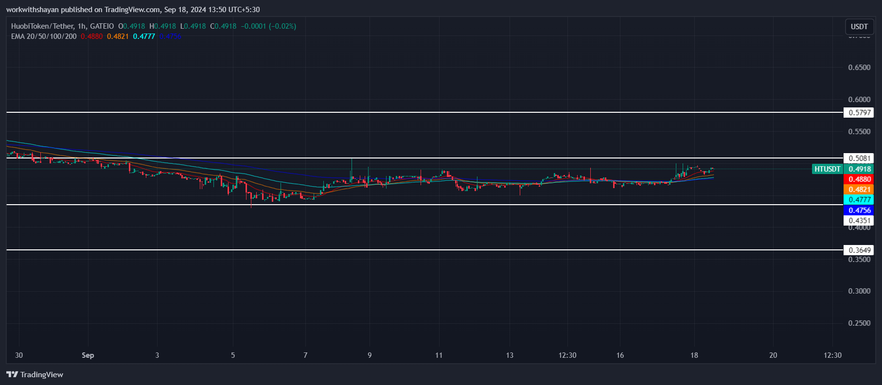Click the green 0.4918 last price label
This screenshot has width=882, height=385.
[859, 169]
